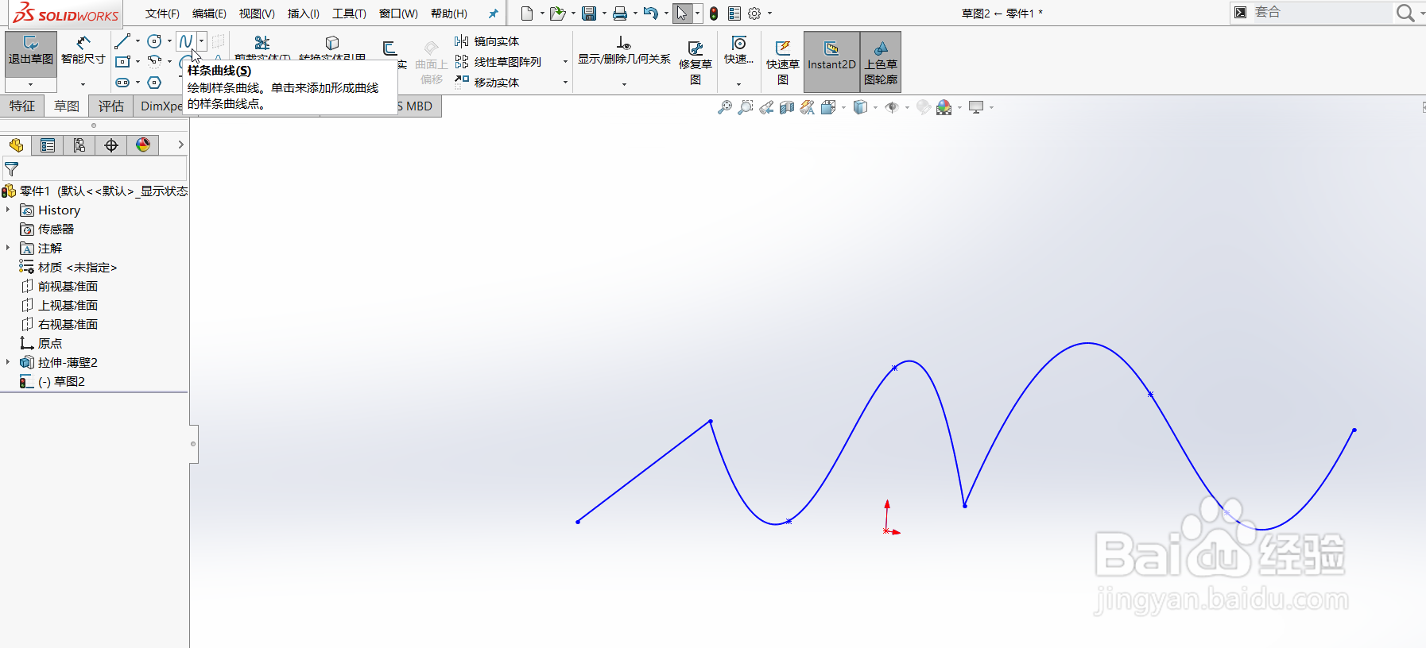
Task: Click 显示/删除几何关系 Display/Delete Relations
Action: click(x=624, y=50)
